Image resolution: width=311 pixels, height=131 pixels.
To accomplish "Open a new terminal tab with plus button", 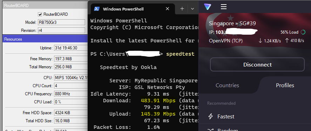I will (182, 9).
